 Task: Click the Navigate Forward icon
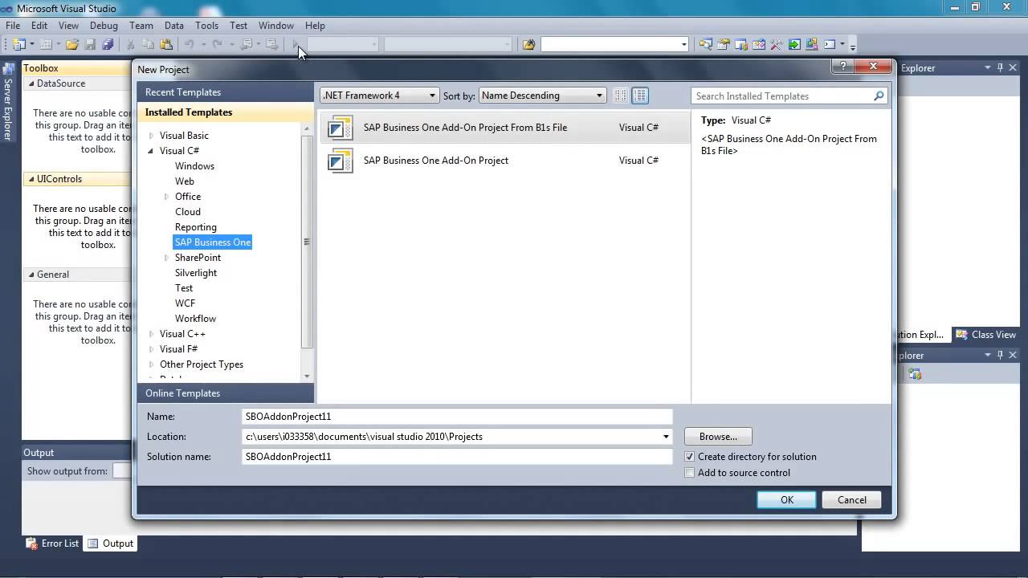[272, 45]
